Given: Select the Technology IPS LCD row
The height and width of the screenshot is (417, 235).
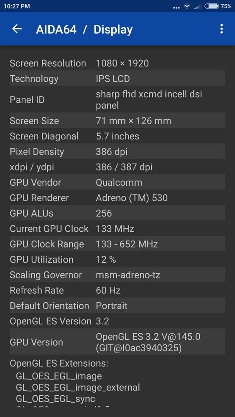Looking at the screenshot, I should [x=117, y=78].
